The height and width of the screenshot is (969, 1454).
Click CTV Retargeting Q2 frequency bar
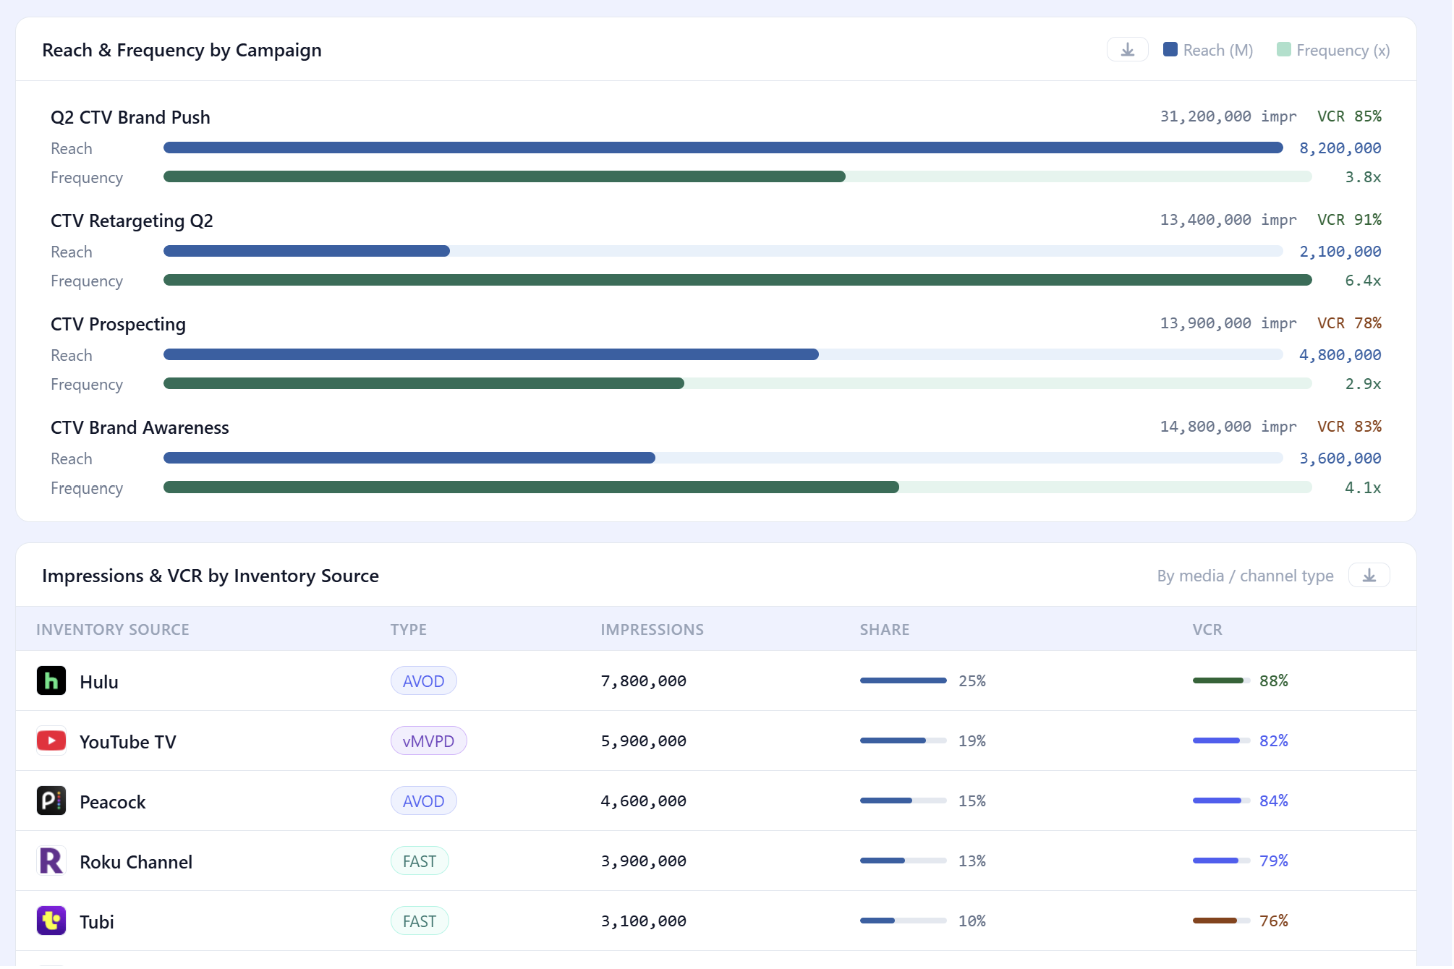[x=738, y=281]
